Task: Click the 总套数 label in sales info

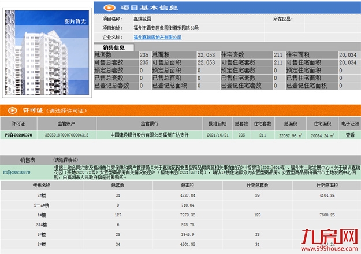Action: coord(103,55)
